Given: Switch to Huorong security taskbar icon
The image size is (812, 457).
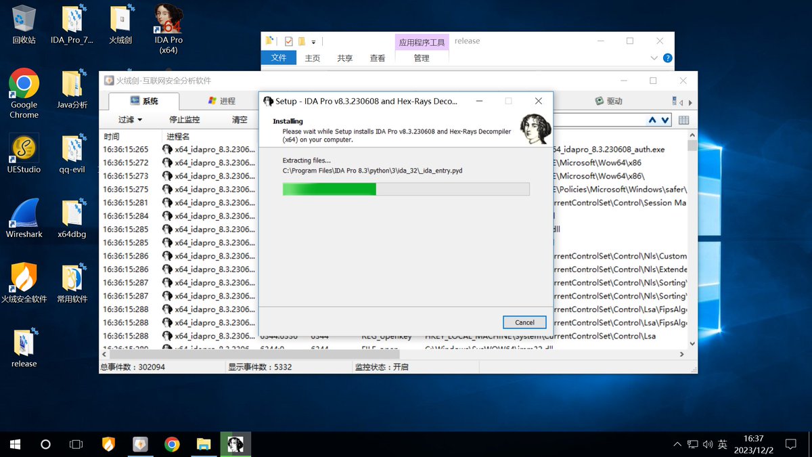Looking at the screenshot, I should click(x=108, y=444).
